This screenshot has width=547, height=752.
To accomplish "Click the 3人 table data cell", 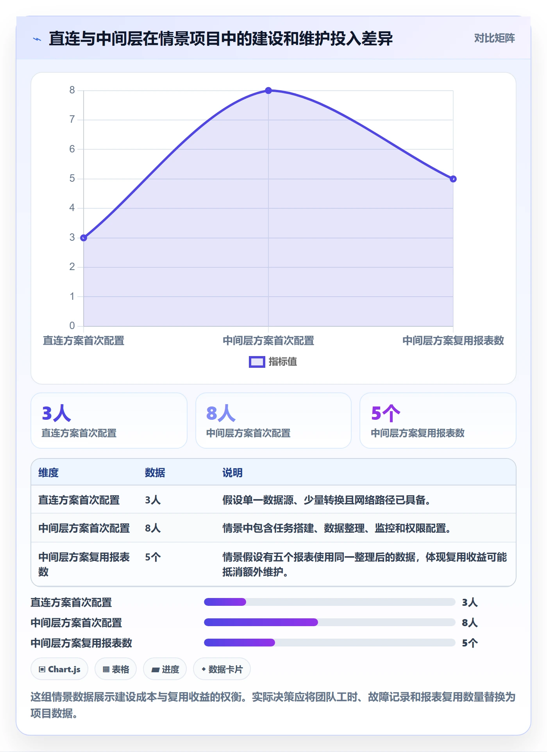I will pos(153,500).
